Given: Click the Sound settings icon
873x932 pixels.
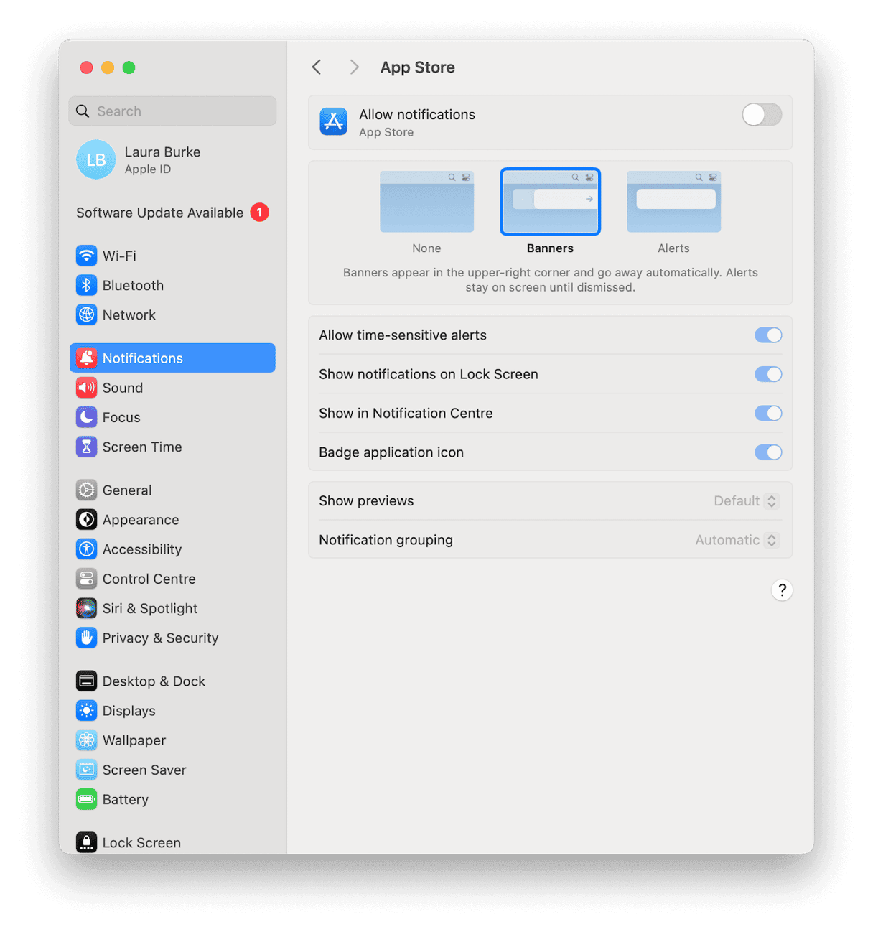Looking at the screenshot, I should coord(86,387).
